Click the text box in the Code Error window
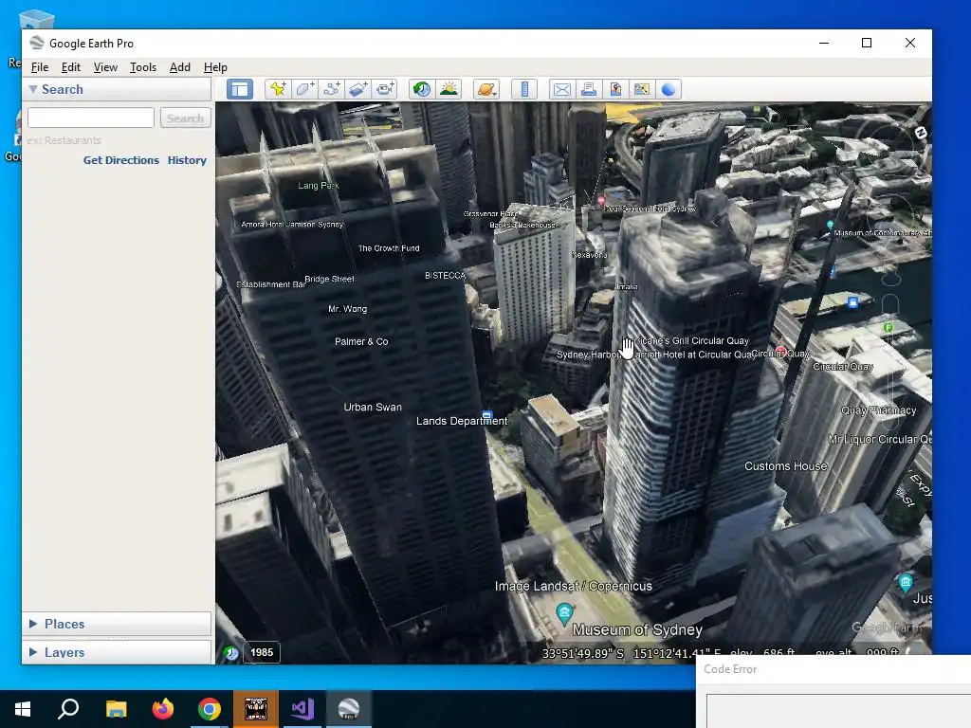Viewport: 971px width, 728px height. click(x=838, y=711)
